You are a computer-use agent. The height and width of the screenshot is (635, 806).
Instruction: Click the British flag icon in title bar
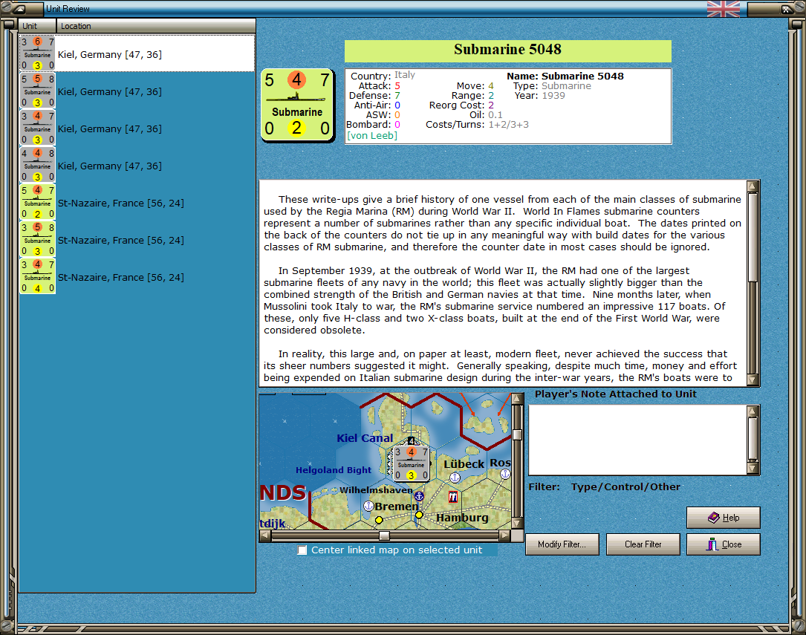pos(724,9)
